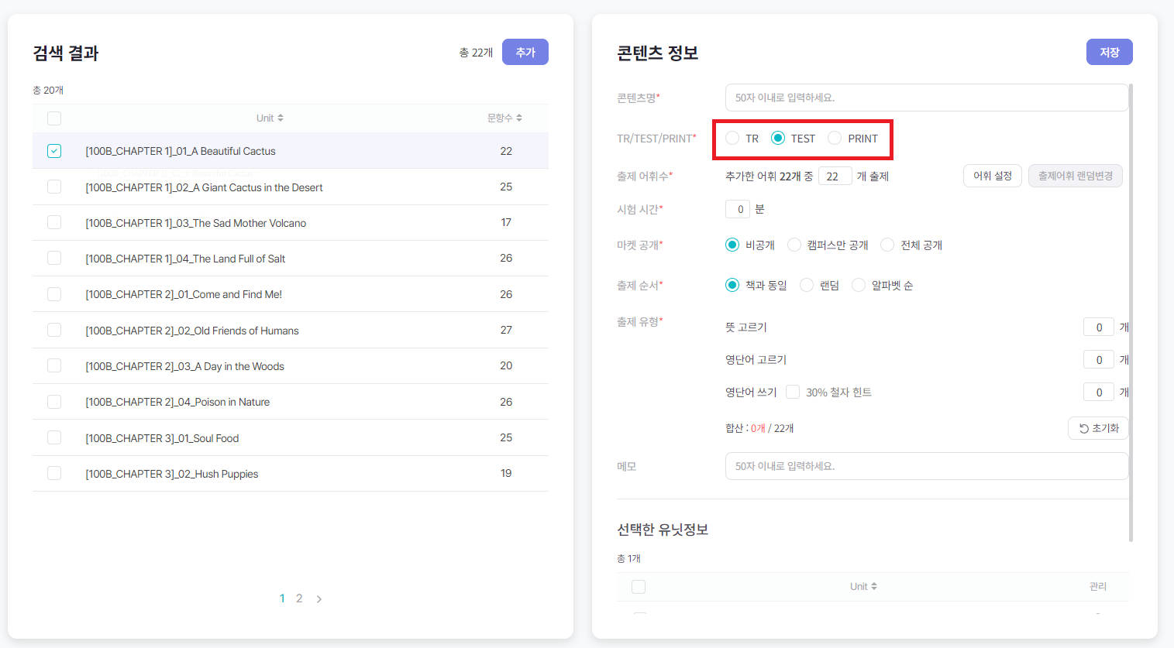Uncheck the A Beautiful Cactus unit checkbox
The image size is (1174, 648).
tap(54, 151)
